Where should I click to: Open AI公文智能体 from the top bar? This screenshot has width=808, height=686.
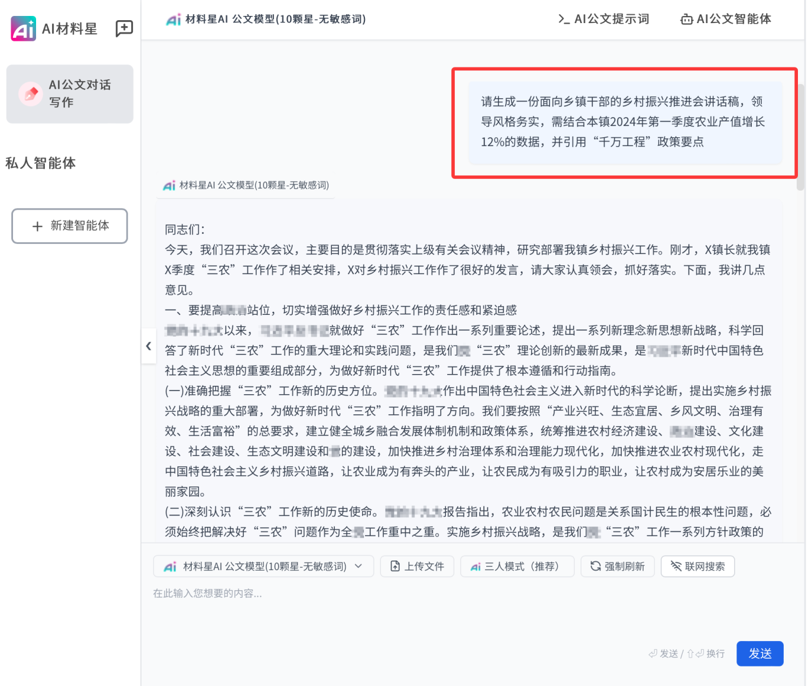[726, 19]
